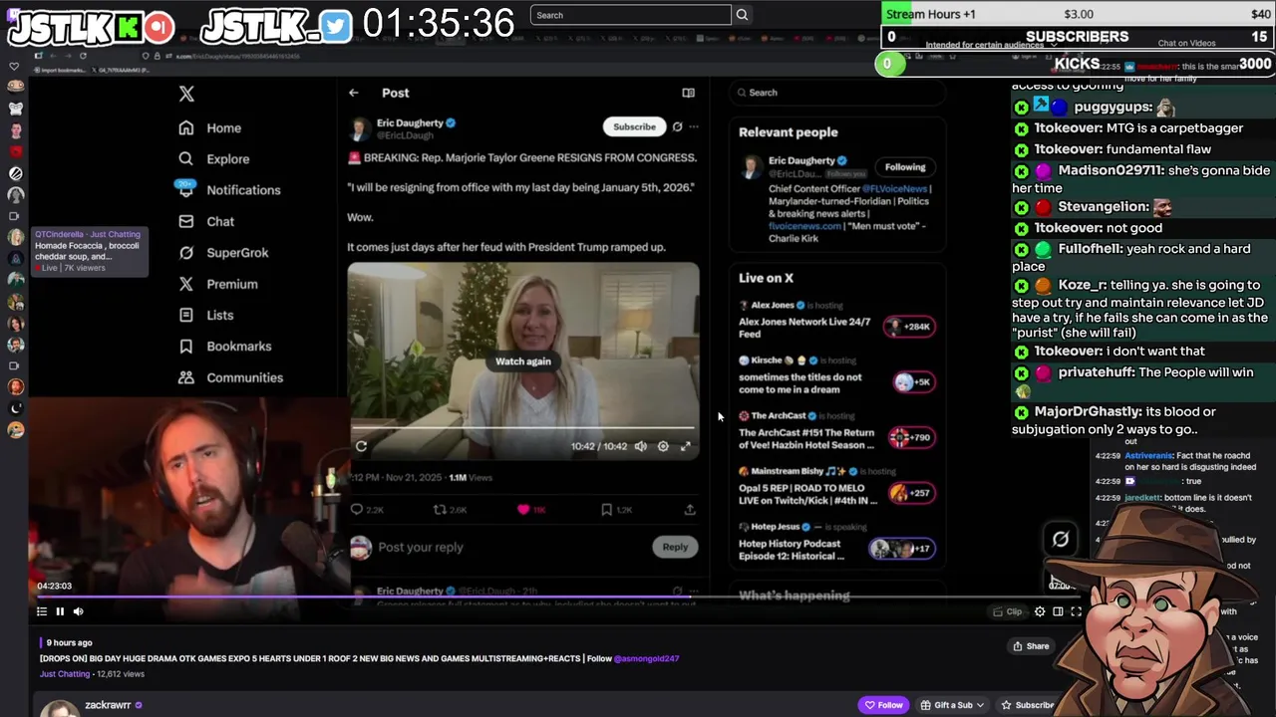Pause the Twitch video player

pos(60,611)
